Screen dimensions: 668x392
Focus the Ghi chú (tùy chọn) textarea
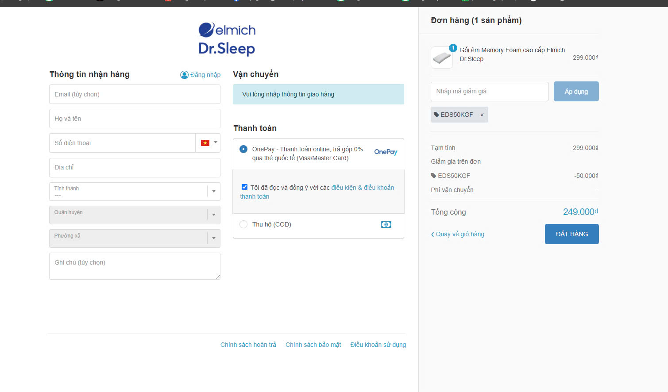[x=135, y=266]
